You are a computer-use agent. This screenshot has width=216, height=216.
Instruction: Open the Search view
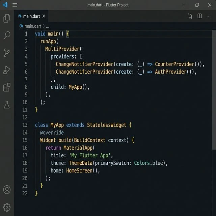click(7, 35)
